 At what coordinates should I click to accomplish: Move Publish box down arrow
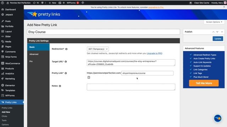[x=217, y=32]
